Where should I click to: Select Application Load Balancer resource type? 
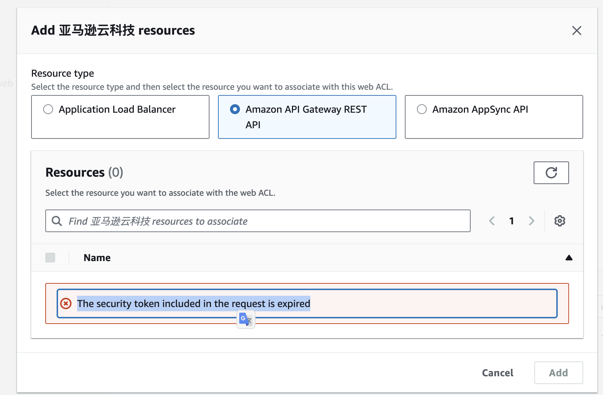[x=120, y=117]
